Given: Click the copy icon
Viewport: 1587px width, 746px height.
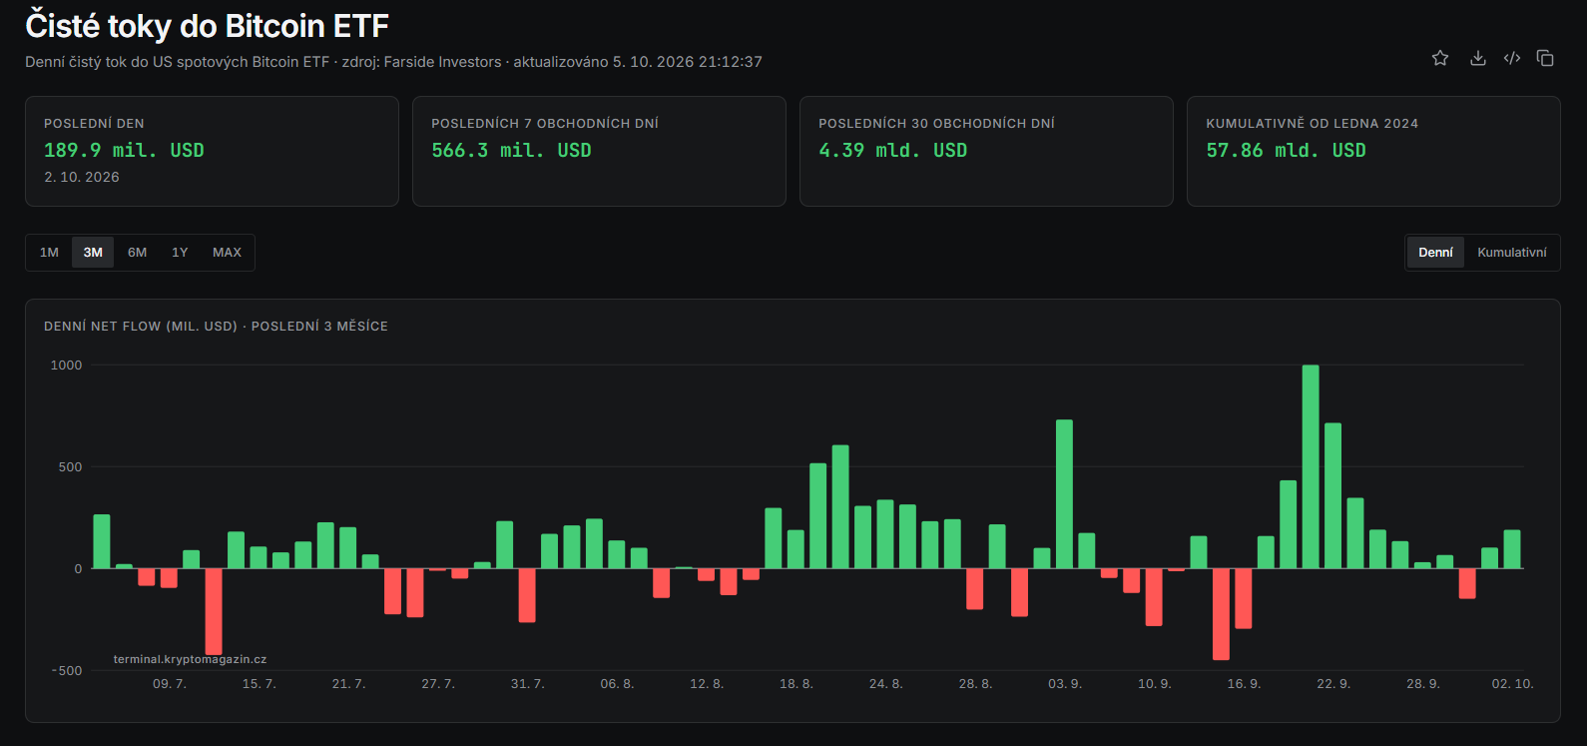Looking at the screenshot, I should tap(1545, 58).
